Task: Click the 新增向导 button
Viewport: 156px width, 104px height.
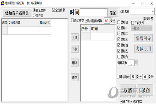Action: pyautogui.click(x=143, y=38)
